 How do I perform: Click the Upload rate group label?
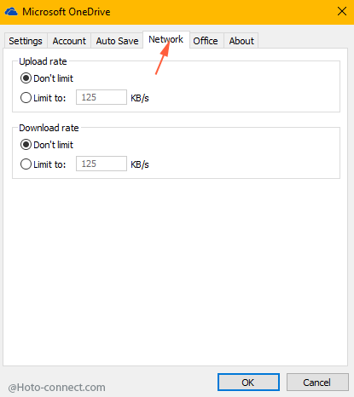click(43, 61)
